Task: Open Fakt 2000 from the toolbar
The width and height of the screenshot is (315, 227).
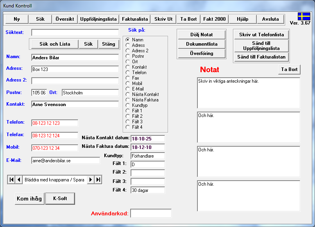Action: [215, 19]
